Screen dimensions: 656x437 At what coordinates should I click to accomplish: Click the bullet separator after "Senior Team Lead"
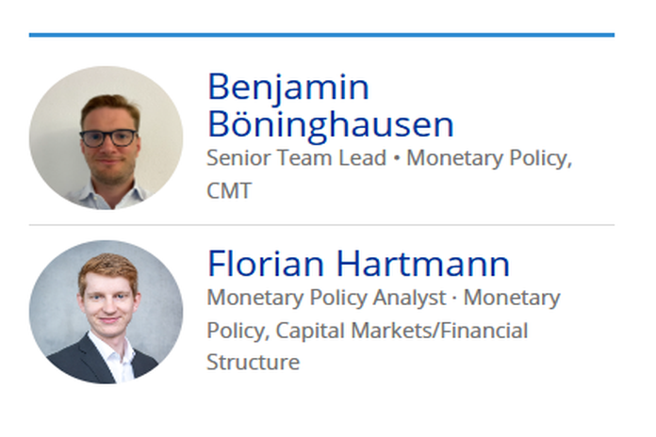[x=397, y=158]
